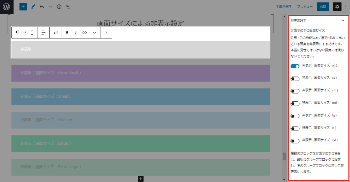Insert a link using the link icon
The image size is (350, 182).
(85, 33)
